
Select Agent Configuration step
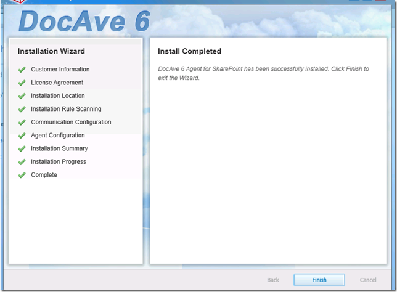[58, 136]
